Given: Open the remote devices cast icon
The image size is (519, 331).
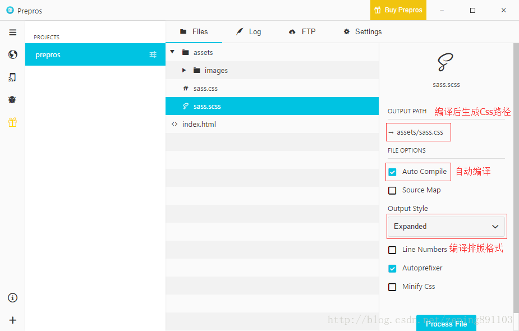Looking at the screenshot, I should [12, 77].
